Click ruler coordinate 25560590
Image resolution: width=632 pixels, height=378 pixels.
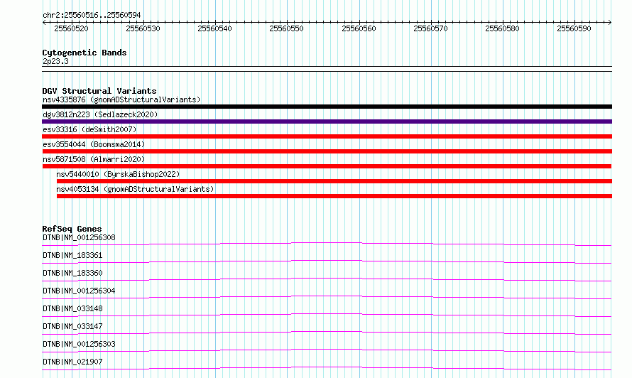574,28
